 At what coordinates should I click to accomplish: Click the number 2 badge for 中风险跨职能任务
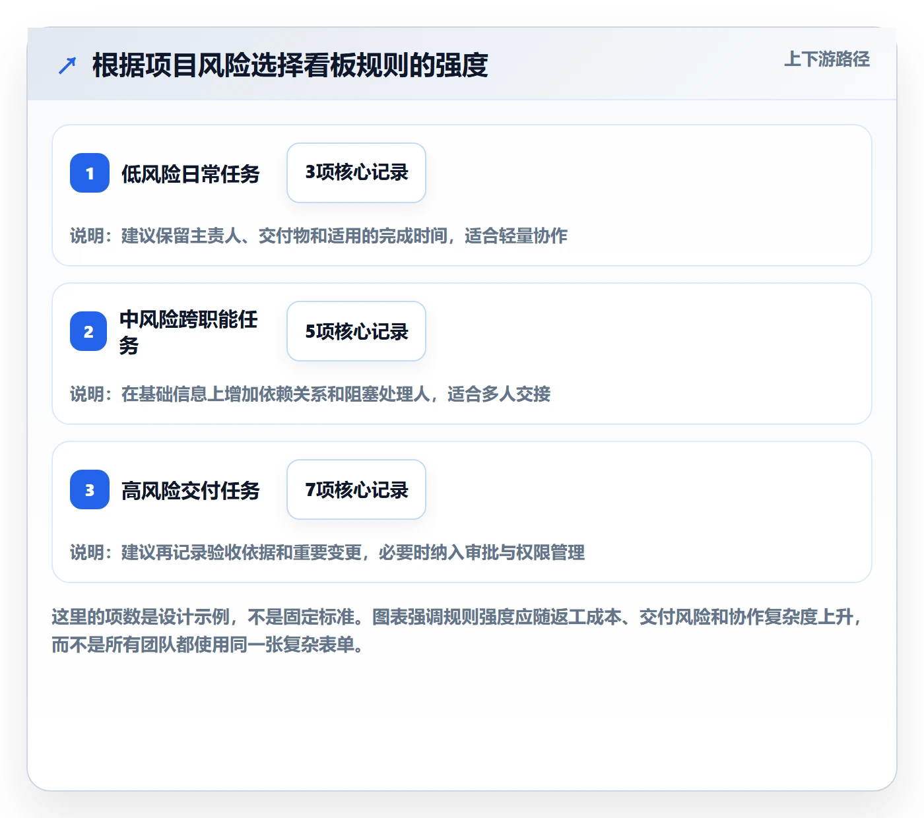pos(88,331)
